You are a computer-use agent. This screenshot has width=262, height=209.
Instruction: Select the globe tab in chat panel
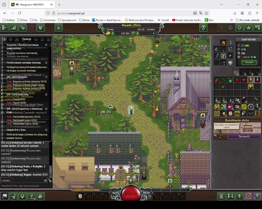(x=10, y=39)
